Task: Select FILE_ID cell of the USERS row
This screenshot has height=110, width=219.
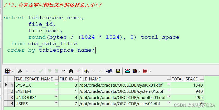Action: click(68, 104)
